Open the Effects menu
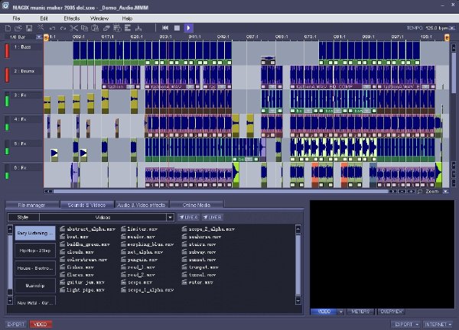 (71, 18)
